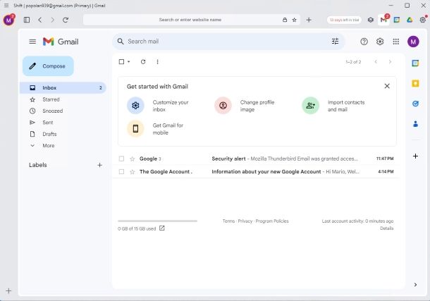This screenshot has height=301, width=430.
Task: Open account activity Details link
Action: [387, 228]
